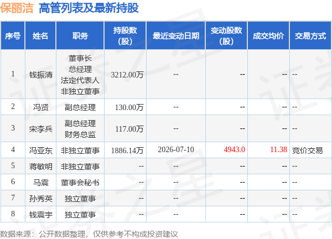The image size is (332, 239).
Task: Click the red 11.38 average price
Action: click(x=278, y=149)
